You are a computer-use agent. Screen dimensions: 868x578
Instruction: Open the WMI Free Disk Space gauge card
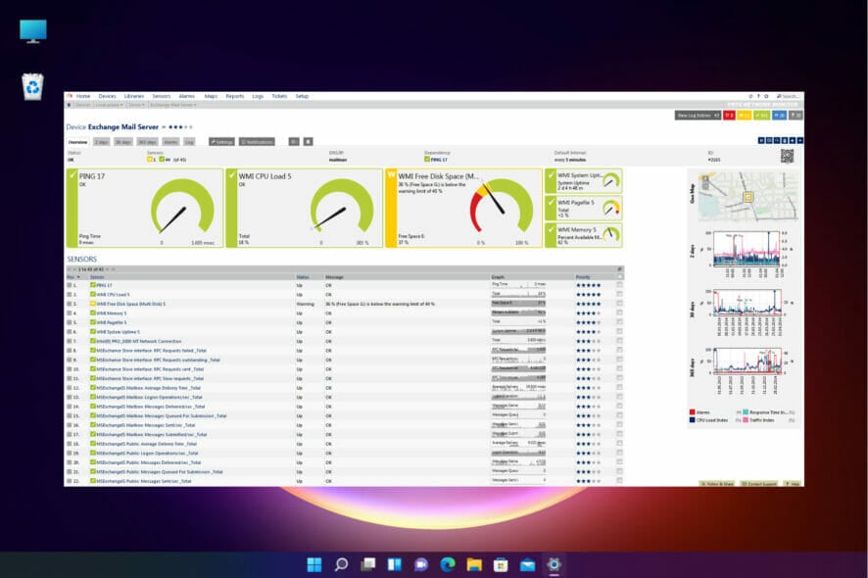(464, 208)
